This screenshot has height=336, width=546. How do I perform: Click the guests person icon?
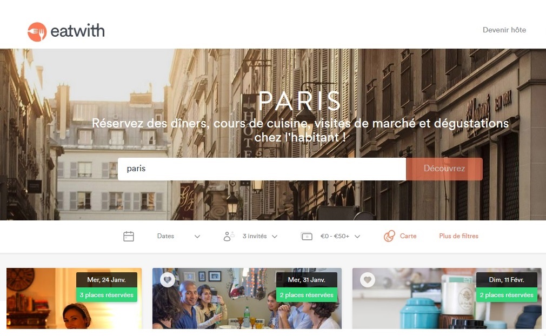229,236
